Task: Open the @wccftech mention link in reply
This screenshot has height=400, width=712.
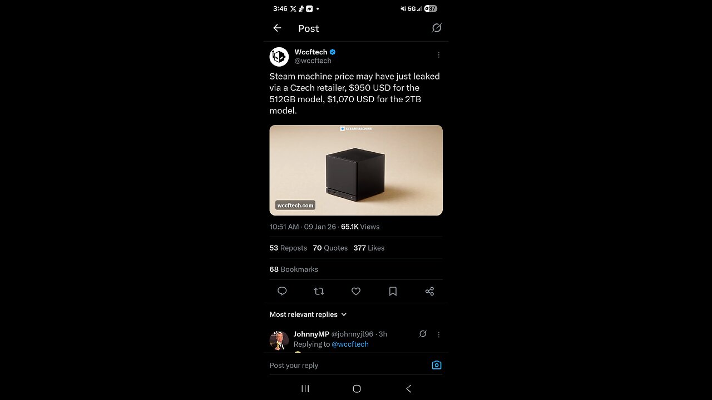Action: 350,344
